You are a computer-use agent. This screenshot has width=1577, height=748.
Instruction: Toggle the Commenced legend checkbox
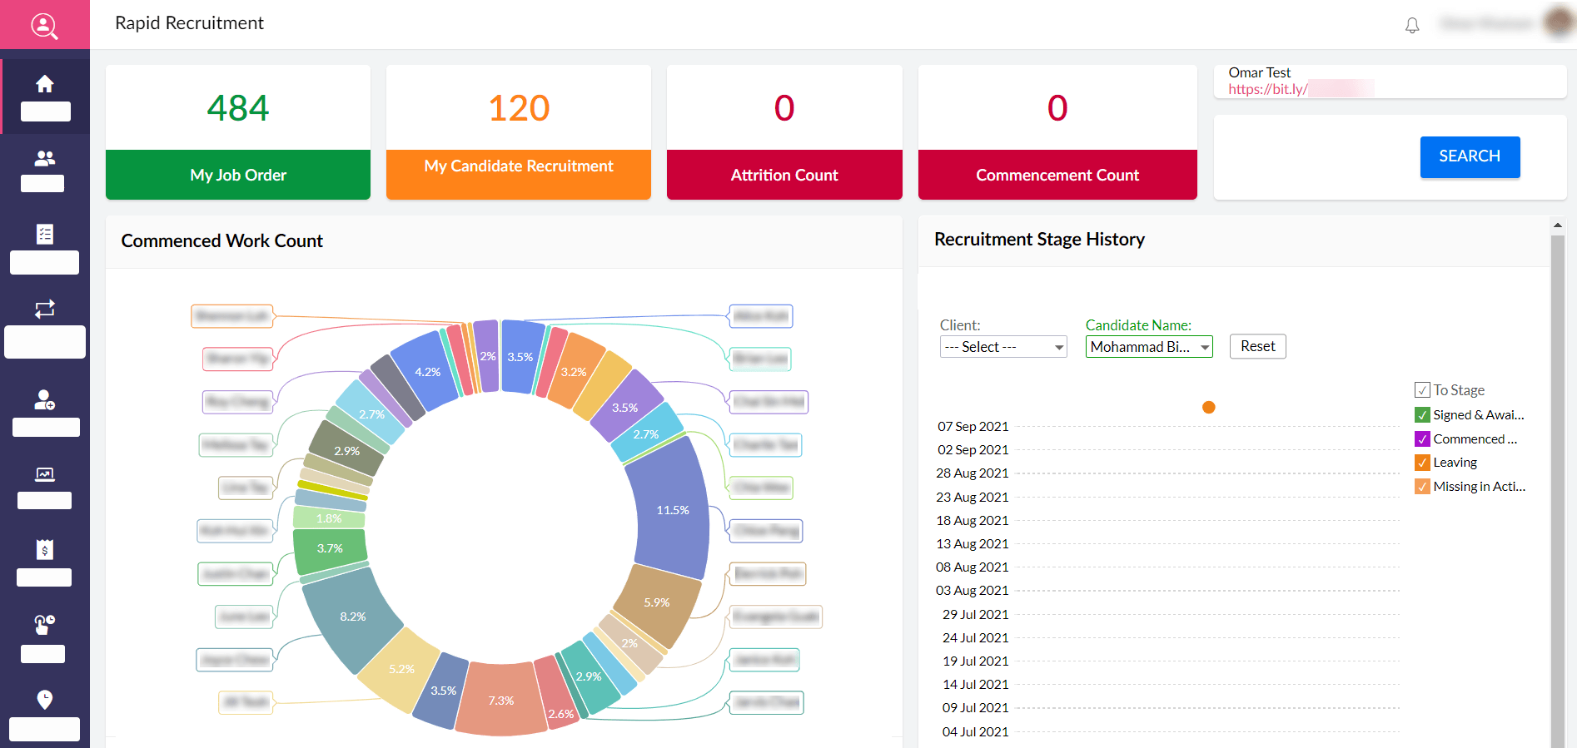1422,439
